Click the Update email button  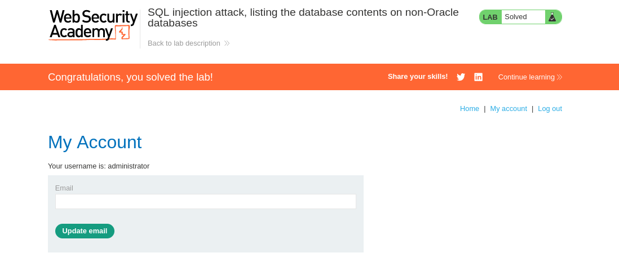click(85, 231)
